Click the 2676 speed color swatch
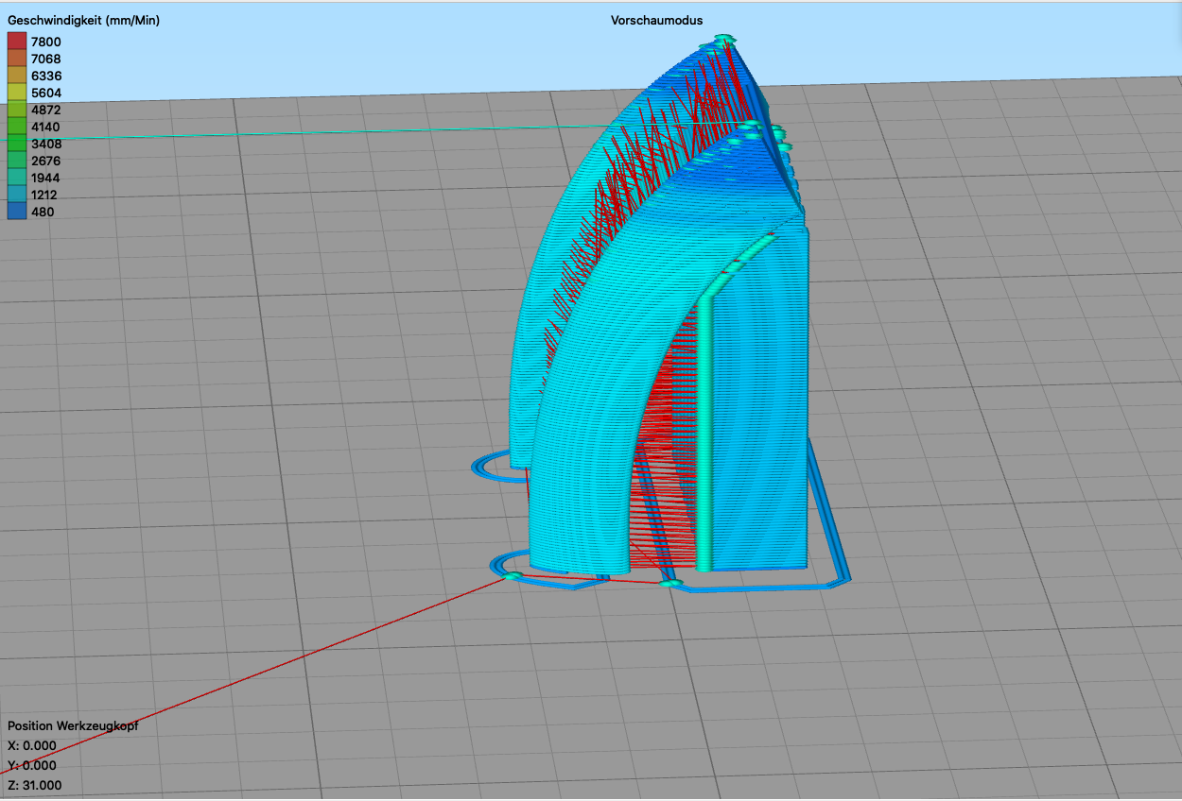The height and width of the screenshot is (801, 1182). tap(17, 161)
